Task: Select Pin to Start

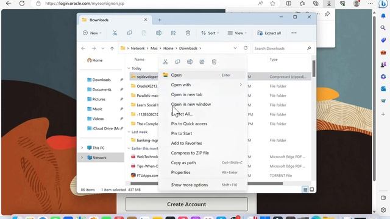Action: 203,133
